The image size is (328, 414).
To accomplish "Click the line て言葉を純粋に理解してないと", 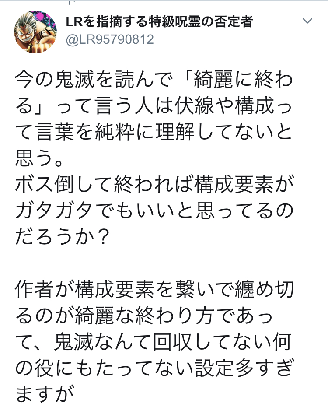I will 154,132.
